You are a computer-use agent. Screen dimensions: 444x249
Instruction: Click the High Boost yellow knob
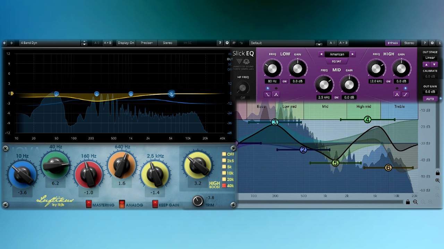pos(197,165)
